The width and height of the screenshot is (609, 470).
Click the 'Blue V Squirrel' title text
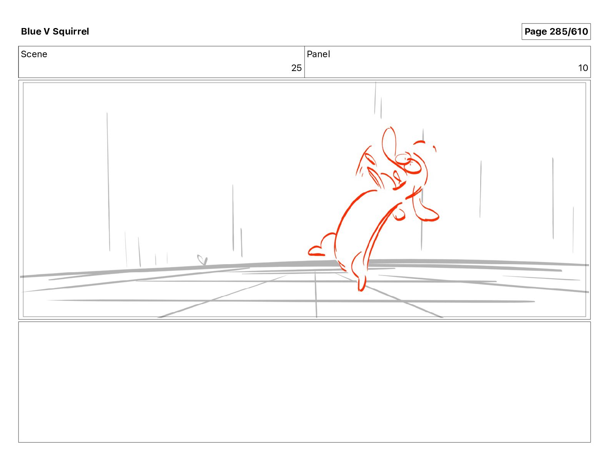pos(55,31)
